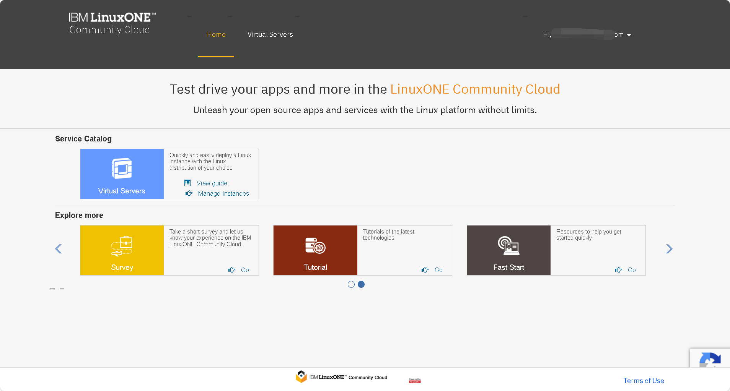The image size is (730, 391).
Task: Open the View guide link
Action: click(212, 183)
